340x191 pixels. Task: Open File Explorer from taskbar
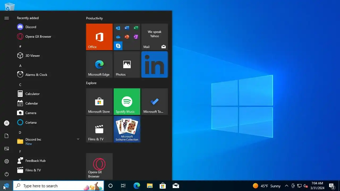(x=150, y=186)
